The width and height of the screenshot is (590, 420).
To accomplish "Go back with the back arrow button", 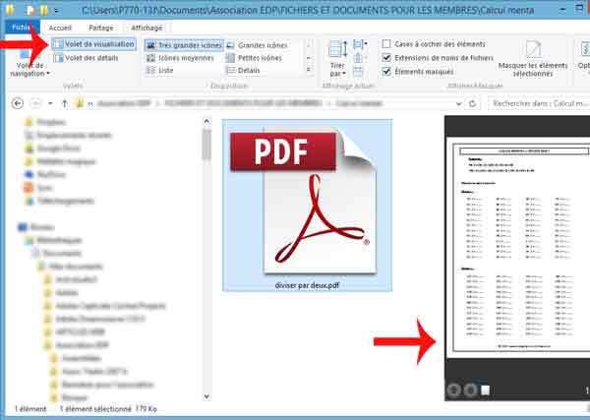I will coord(18,103).
